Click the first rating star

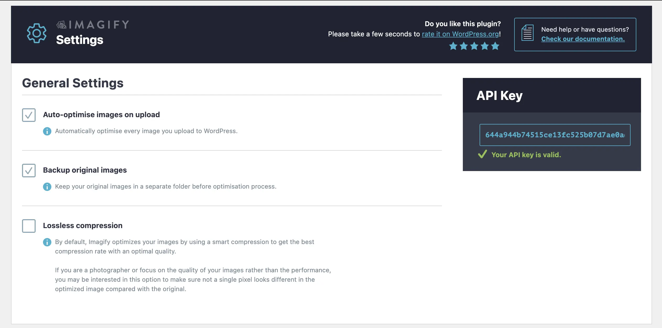point(453,46)
